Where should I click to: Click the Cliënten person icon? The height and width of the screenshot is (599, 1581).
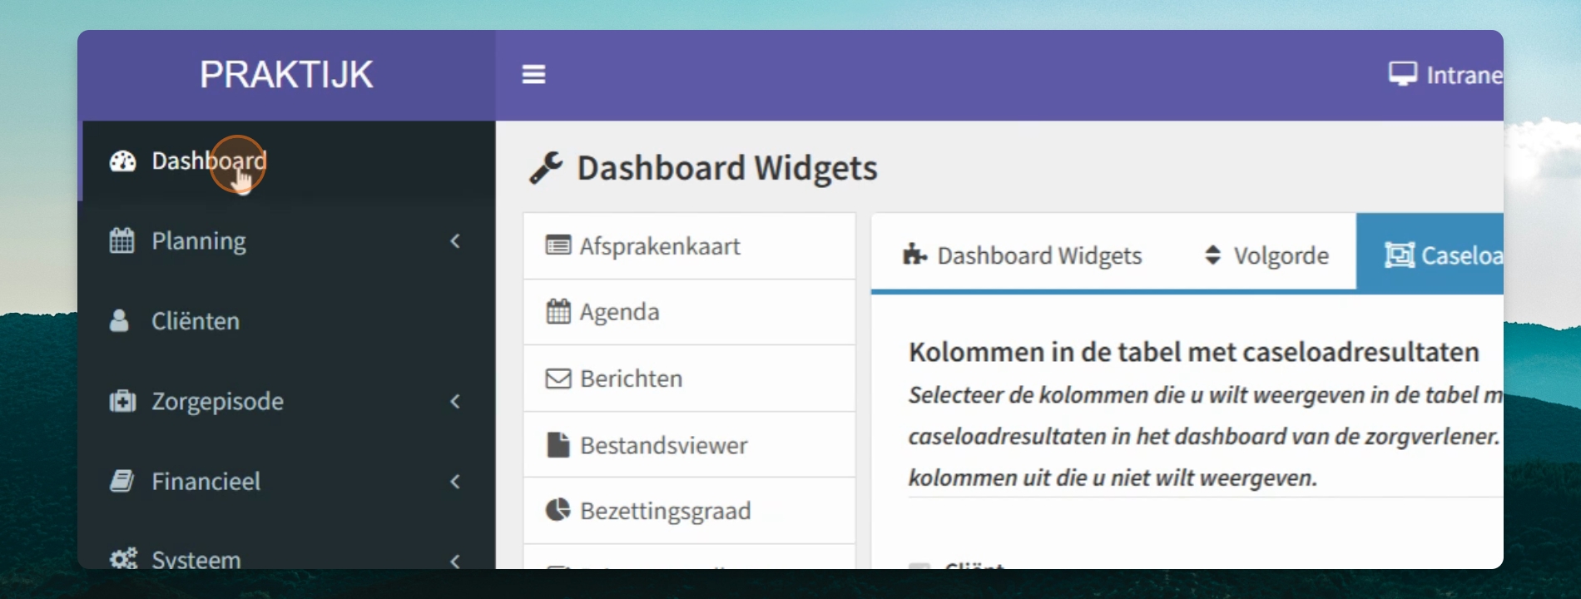tap(119, 320)
